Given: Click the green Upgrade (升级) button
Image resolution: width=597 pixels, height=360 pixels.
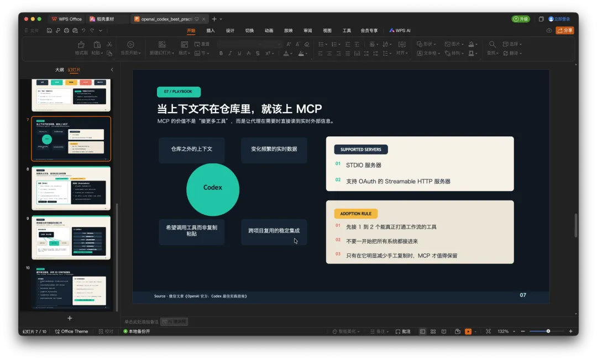Looking at the screenshot, I should (521, 19).
